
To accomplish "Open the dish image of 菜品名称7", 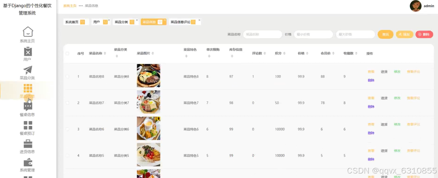I will (148, 102).
